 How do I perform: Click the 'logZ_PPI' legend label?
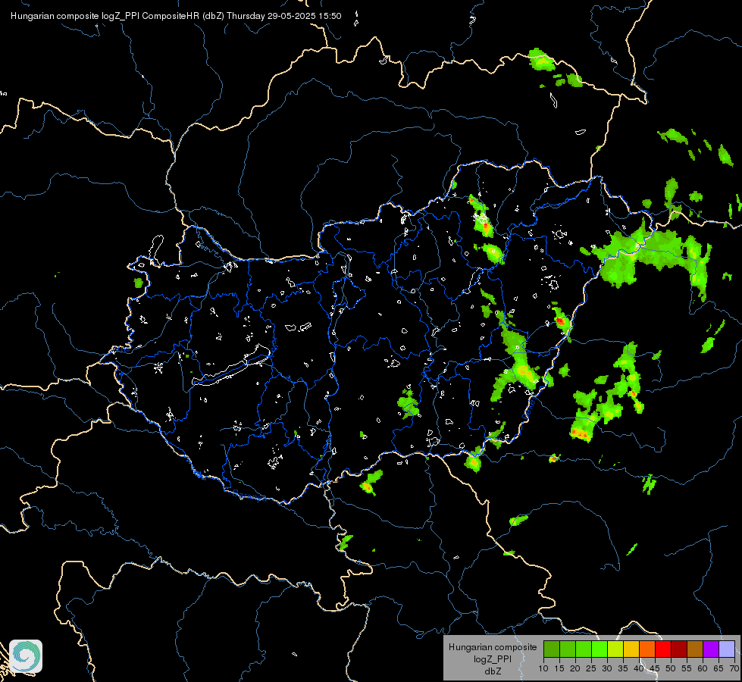(x=493, y=659)
